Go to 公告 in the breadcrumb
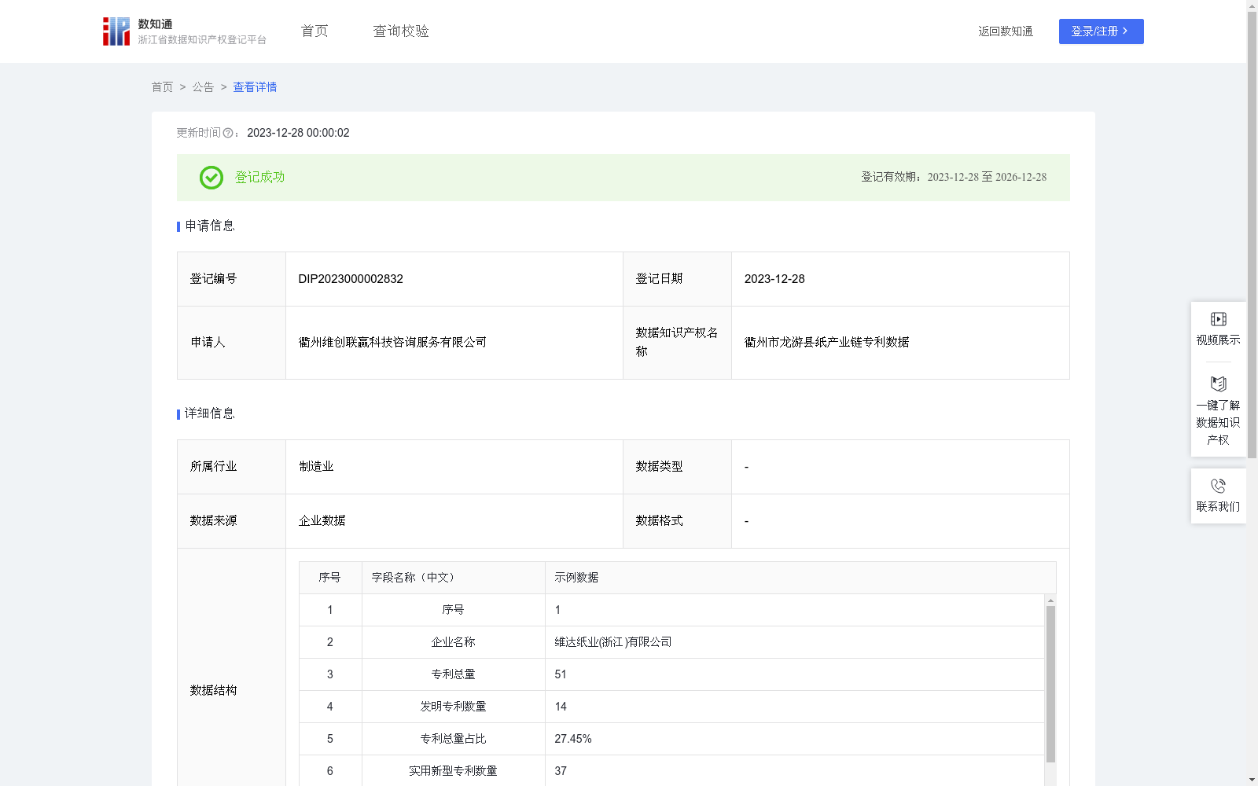This screenshot has width=1258, height=786. [x=203, y=87]
